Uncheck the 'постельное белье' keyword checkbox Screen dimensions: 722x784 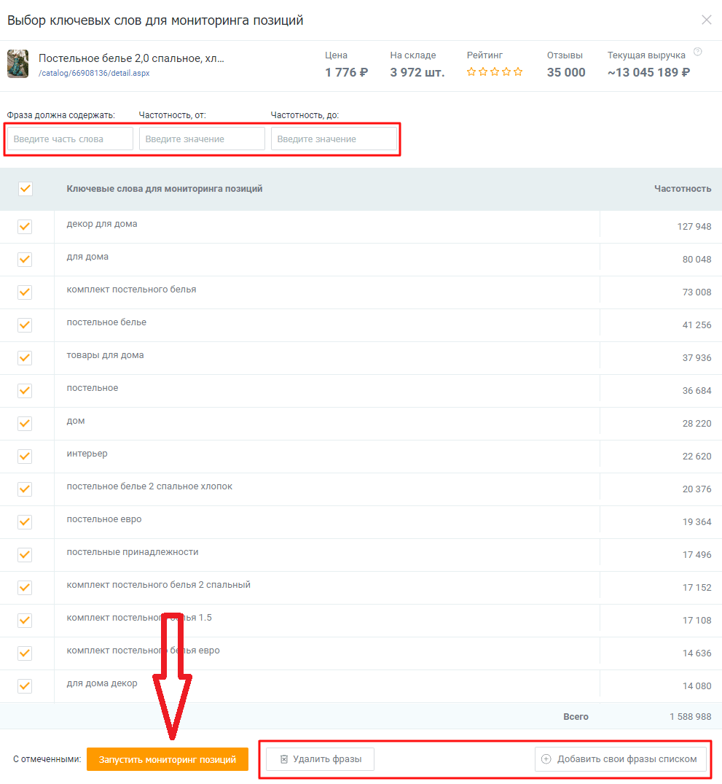click(x=25, y=325)
